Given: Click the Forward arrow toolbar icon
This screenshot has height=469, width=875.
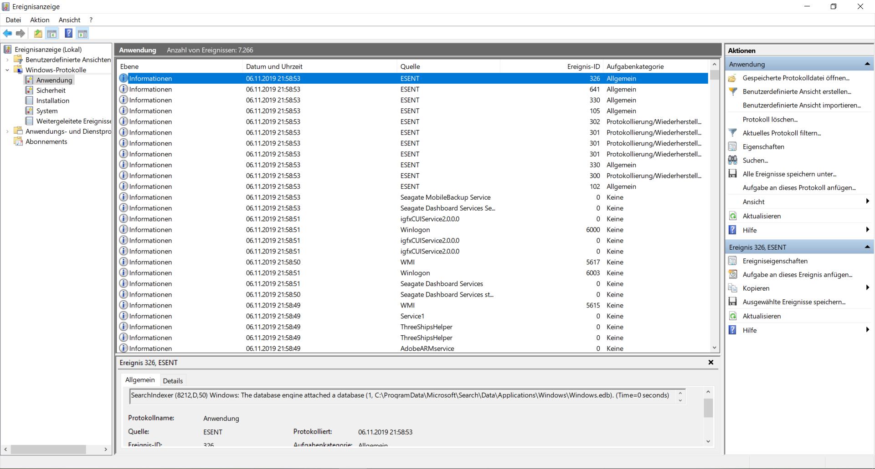Looking at the screenshot, I should pos(21,33).
